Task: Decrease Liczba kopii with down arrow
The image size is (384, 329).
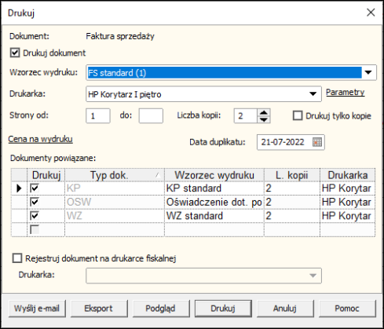Action: pos(264,119)
